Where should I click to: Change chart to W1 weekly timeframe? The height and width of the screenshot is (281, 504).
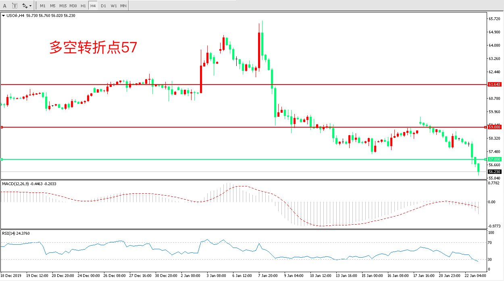pos(113,6)
